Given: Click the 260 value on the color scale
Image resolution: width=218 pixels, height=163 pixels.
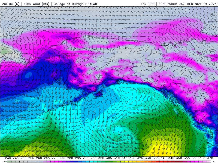Looking at the screenshot, I should pyautogui.click(x=39, y=158).
